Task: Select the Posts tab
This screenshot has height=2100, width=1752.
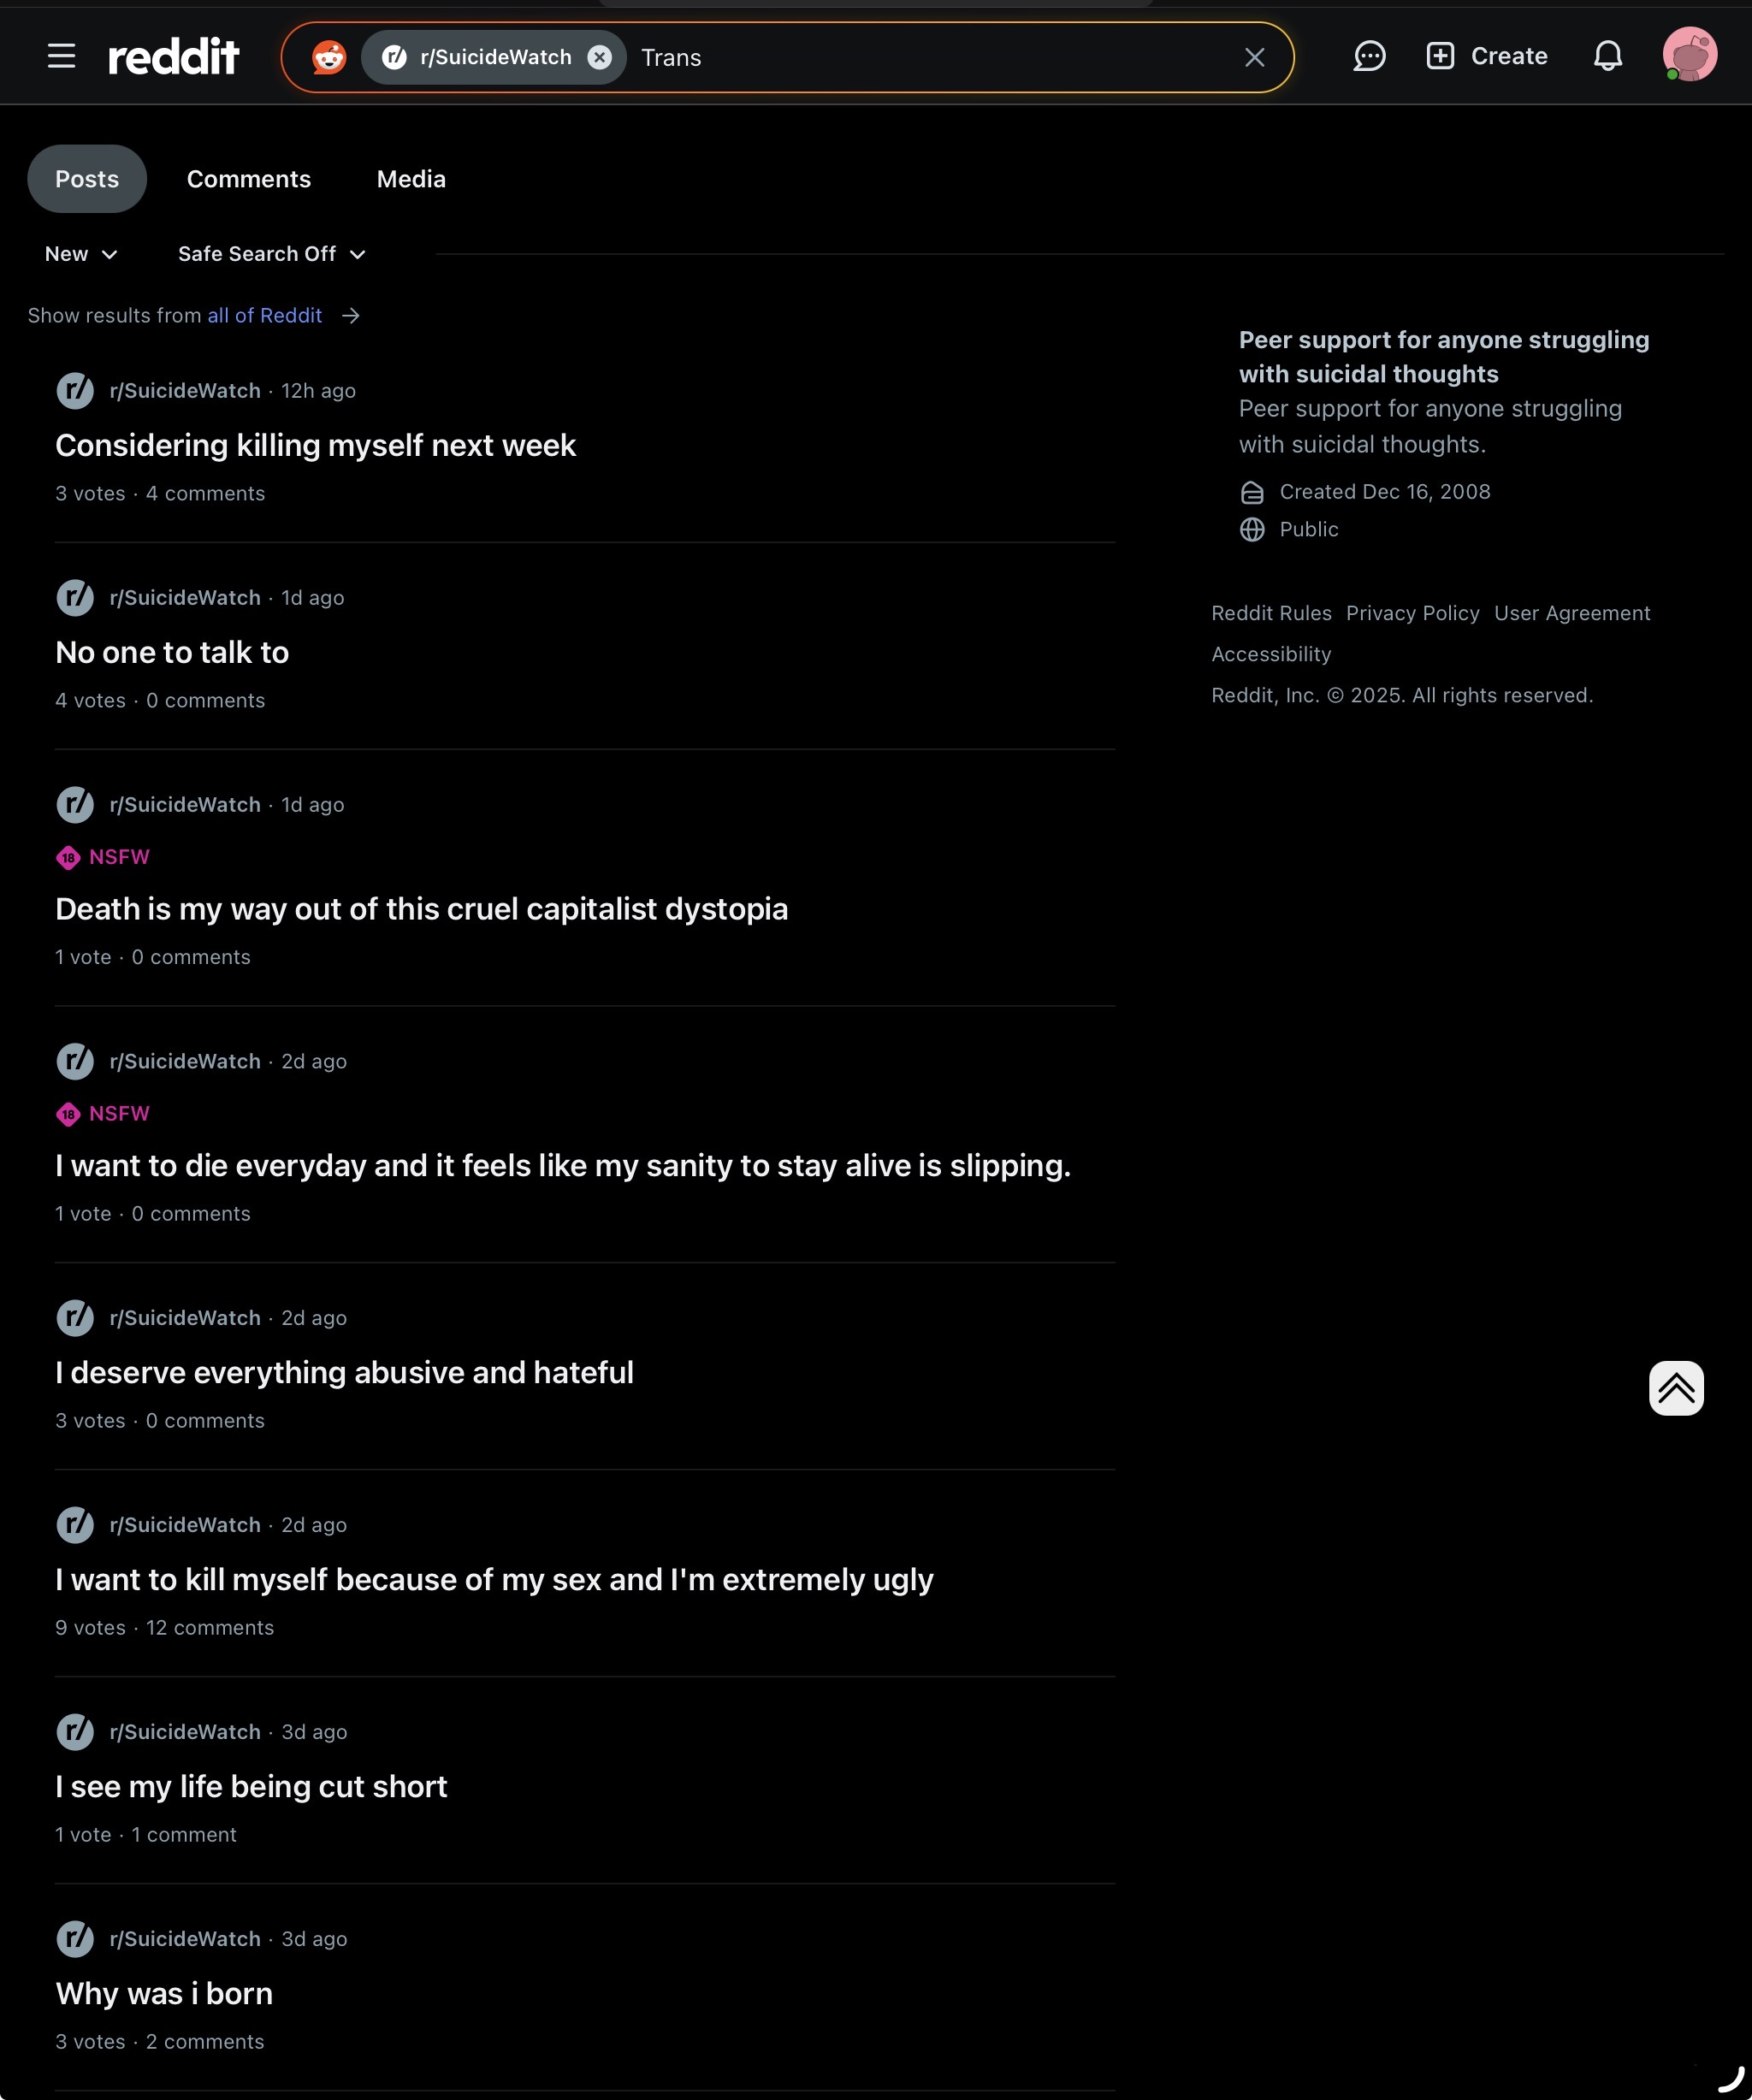Action: click(x=87, y=179)
